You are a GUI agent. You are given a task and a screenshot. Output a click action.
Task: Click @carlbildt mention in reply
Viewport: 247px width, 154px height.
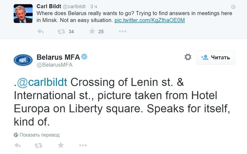tap(42, 82)
